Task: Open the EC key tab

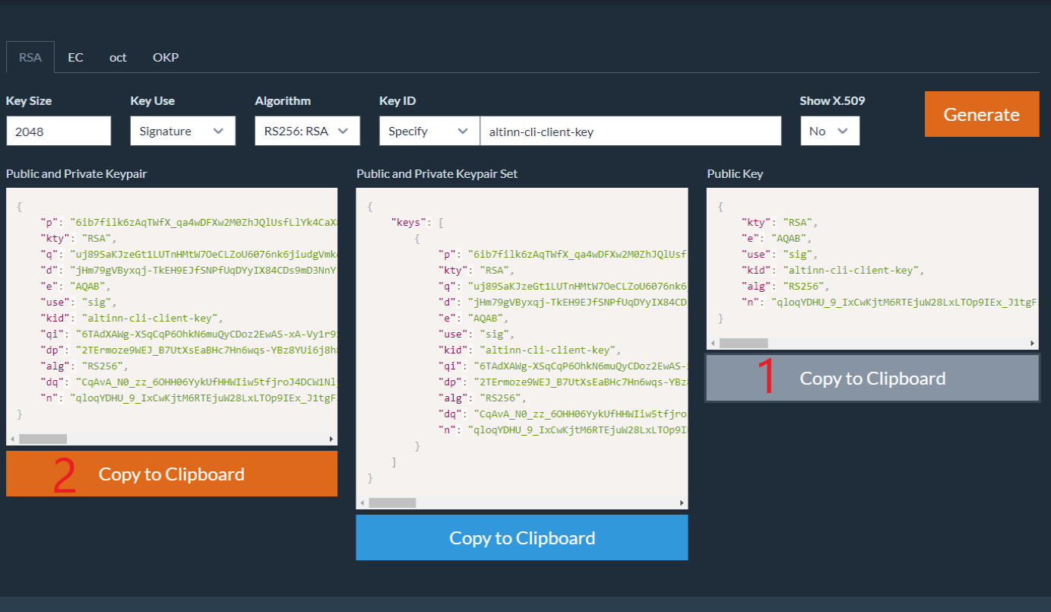Action: click(x=75, y=57)
